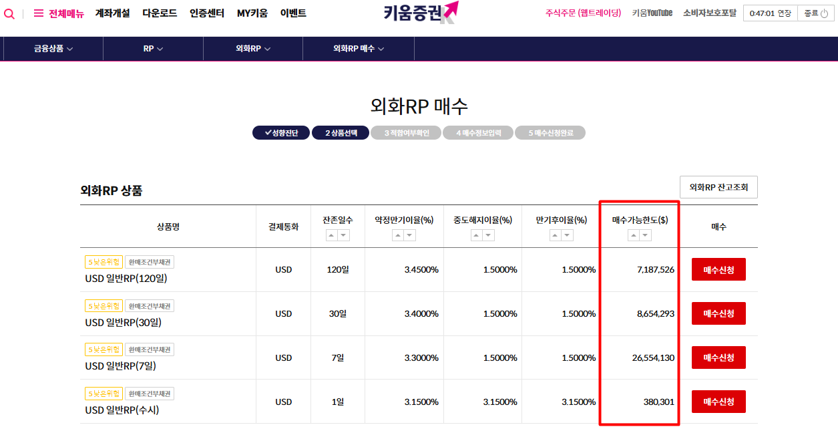Expand the 외화RP dropdown menu

point(252,48)
